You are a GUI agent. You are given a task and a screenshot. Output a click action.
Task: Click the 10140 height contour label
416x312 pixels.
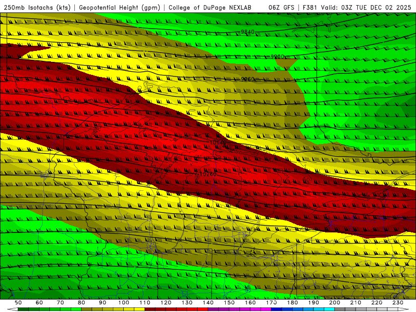point(217,142)
